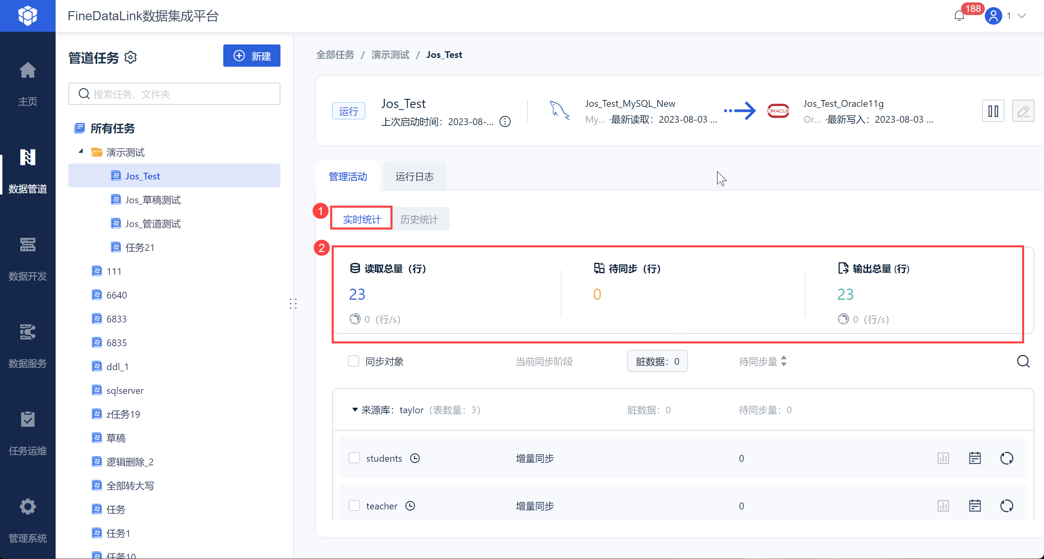Check the students table checkbox

coord(354,458)
